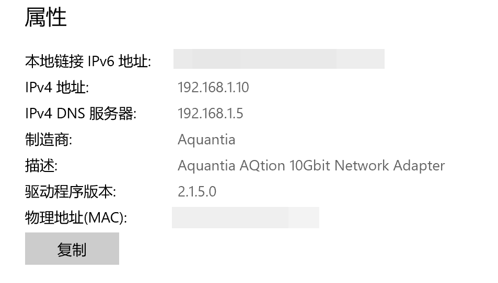This screenshot has height=283, width=498.
Task: Click the word DNS in the label
Action: 71,114
